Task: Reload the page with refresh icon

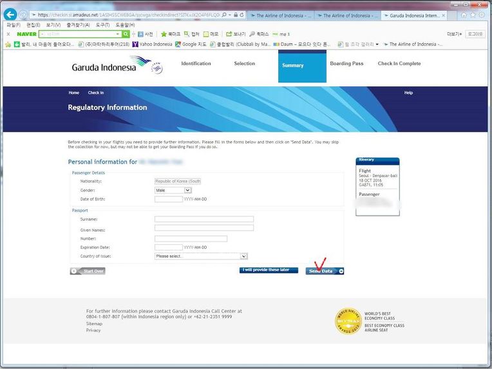Action: coord(241,15)
